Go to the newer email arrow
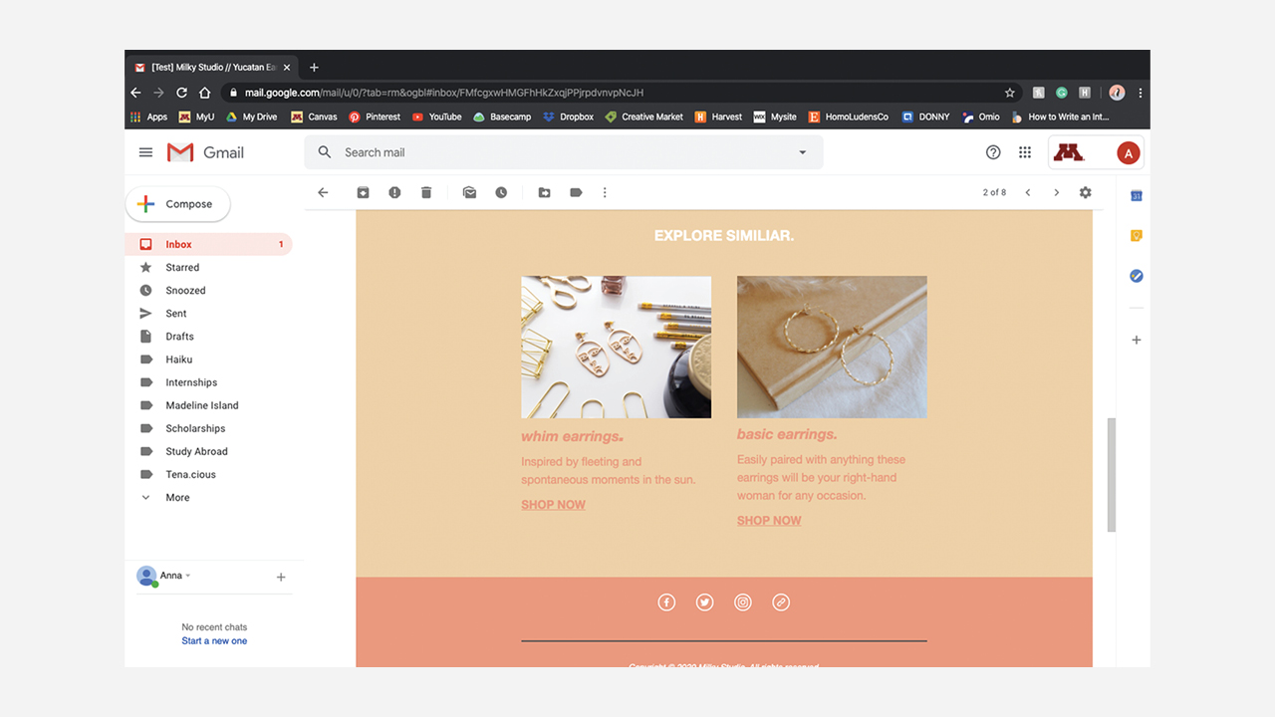 tap(1028, 192)
